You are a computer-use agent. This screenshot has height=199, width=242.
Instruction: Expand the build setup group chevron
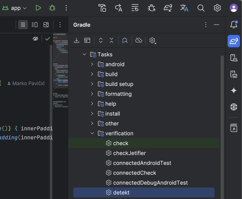tap(92, 84)
